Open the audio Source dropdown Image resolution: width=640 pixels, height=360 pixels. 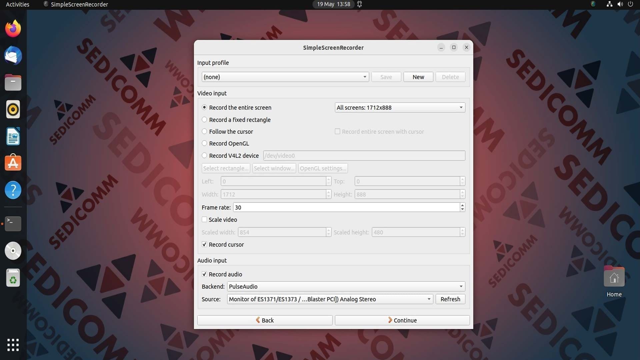click(330, 299)
